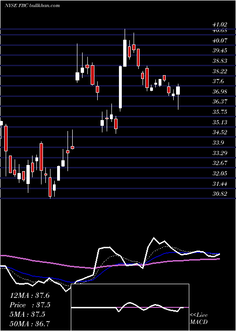The image size is (236, 331).
Task: Click the Price : 37.5 readout
Action: coord(31,305)
